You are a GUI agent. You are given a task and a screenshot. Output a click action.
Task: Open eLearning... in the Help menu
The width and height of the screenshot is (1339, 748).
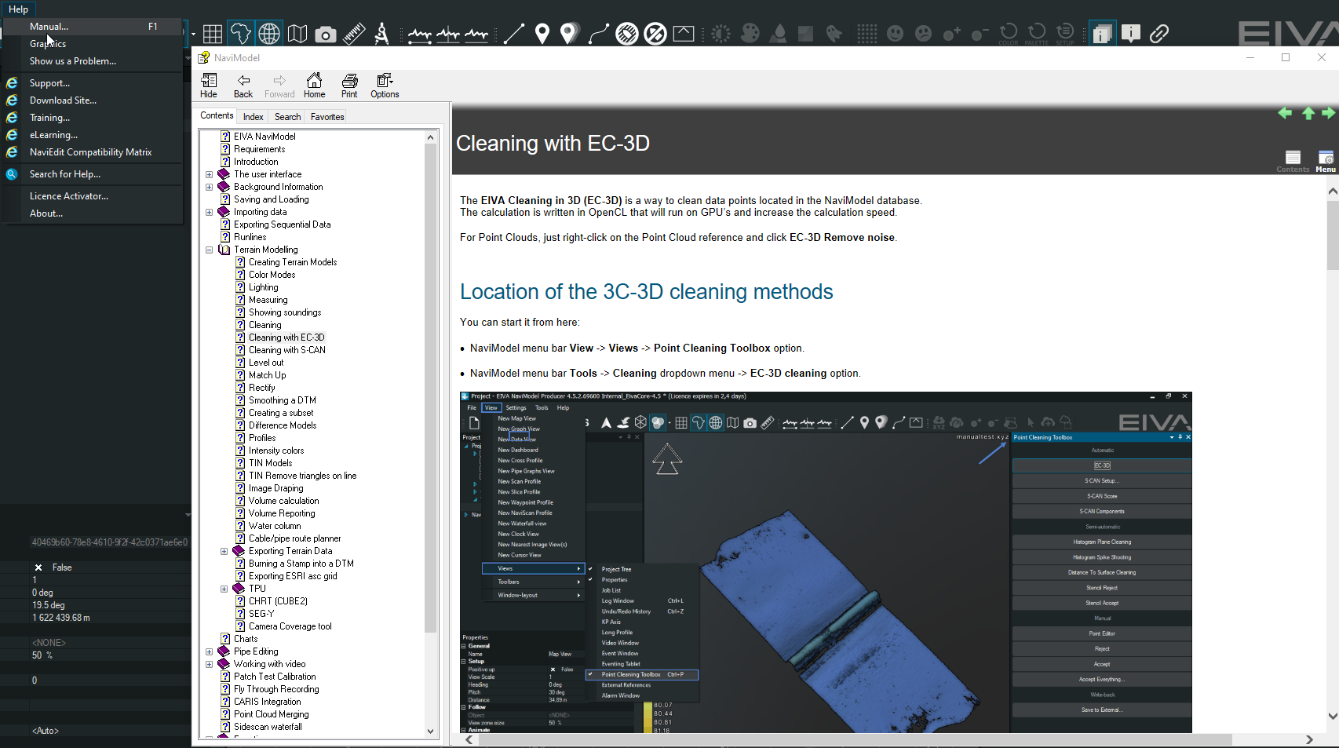coord(93,135)
